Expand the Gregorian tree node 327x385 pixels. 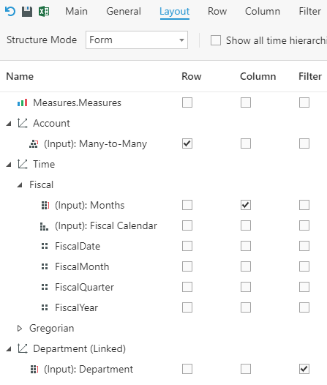pyautogui.click(x=20, y=329)
